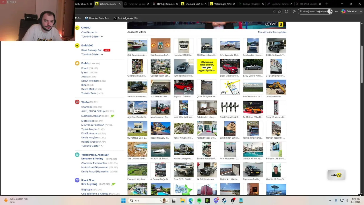This screenshot has height=205, width=364.
Task: Open the Otomobil category link
Action: pos(87,107)
